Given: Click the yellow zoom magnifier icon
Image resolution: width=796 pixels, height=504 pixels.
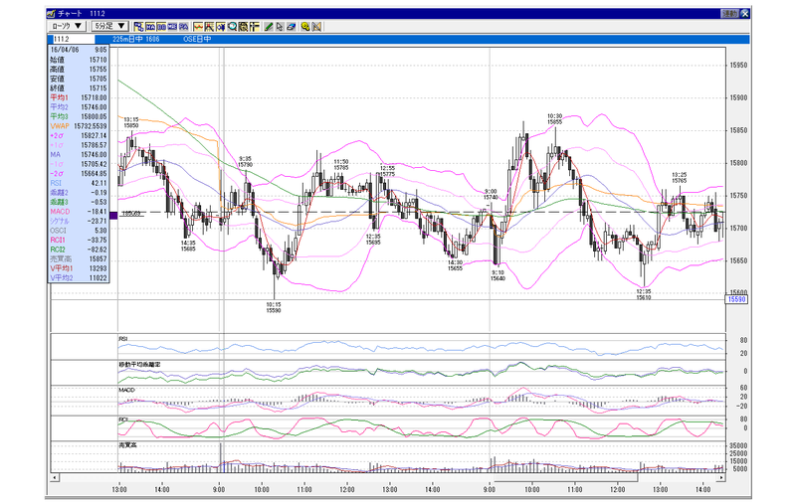Looking at the screenshot, I should 305,27.
